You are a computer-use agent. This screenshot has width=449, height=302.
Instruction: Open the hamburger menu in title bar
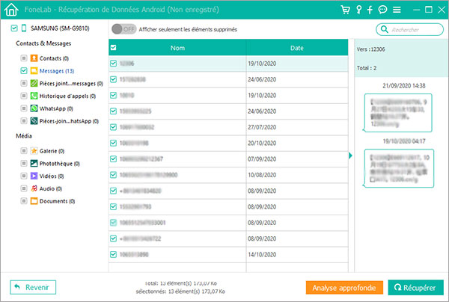click(395, 10)
